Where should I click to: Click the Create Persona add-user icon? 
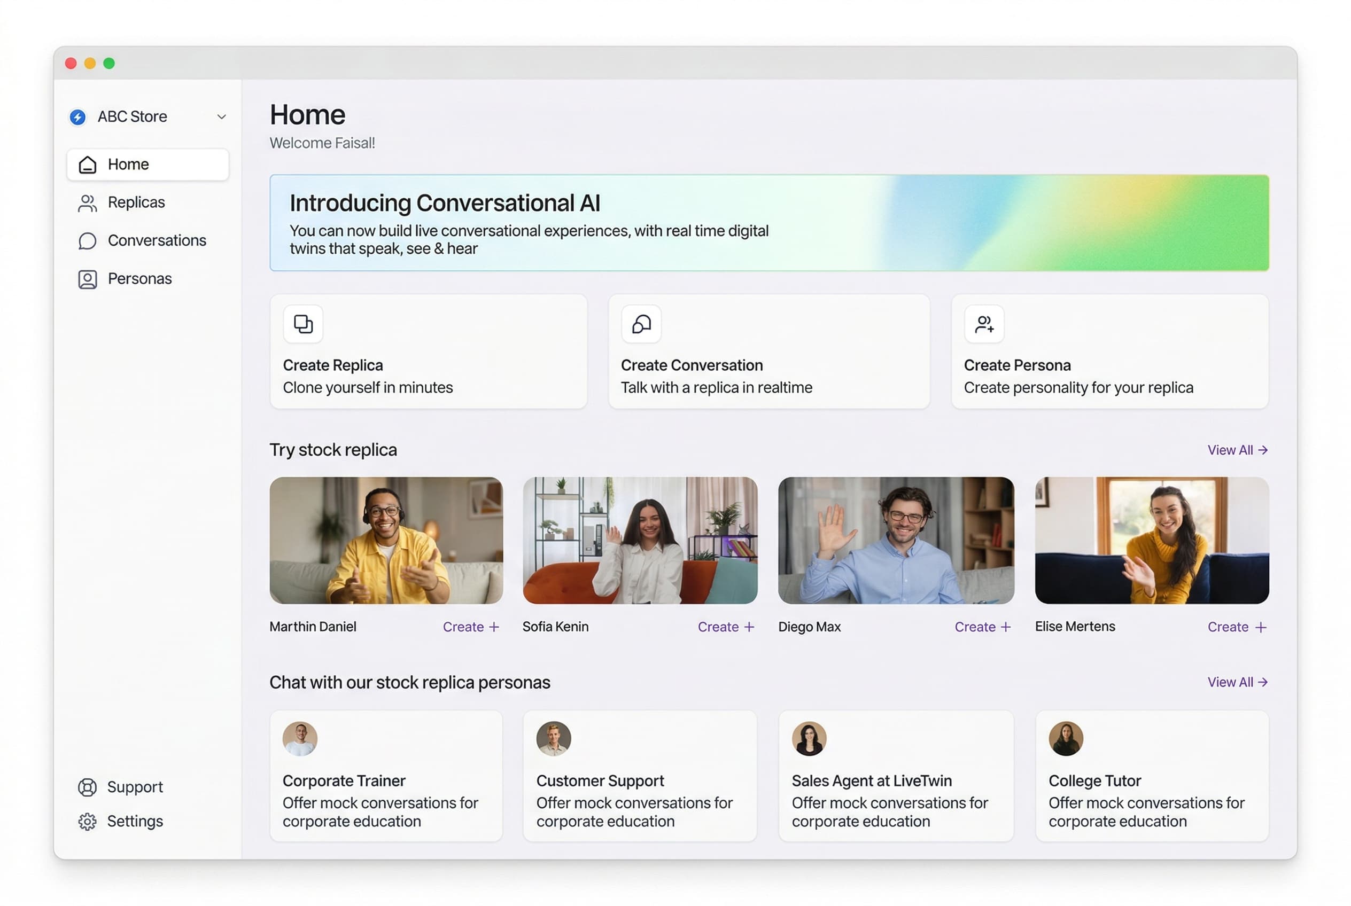[984, 324]
